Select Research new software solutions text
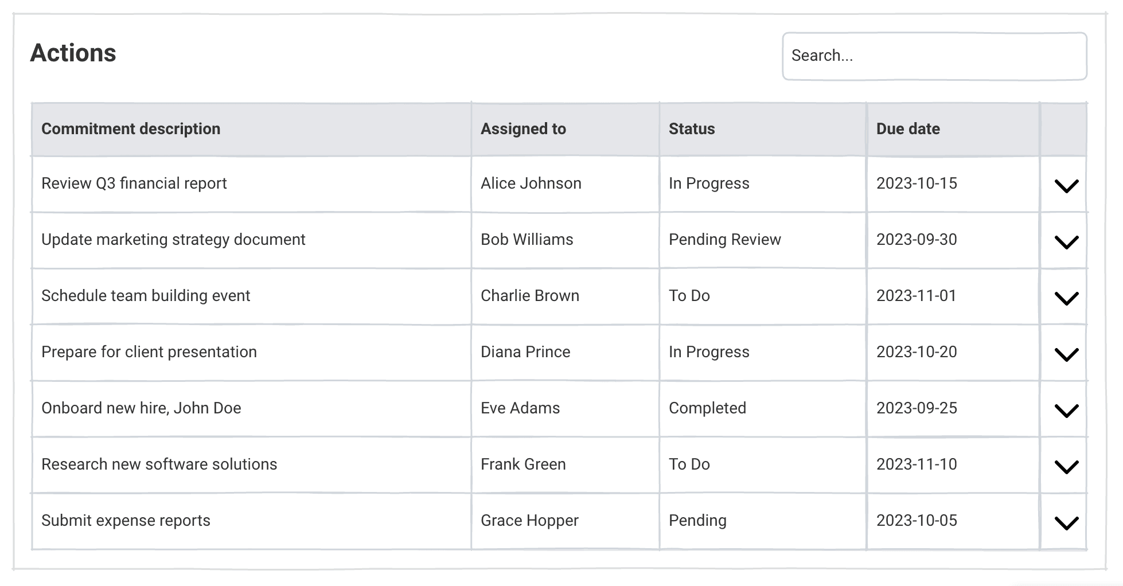The width and height of the screenshot is (1123, 586). click(159, 464)
